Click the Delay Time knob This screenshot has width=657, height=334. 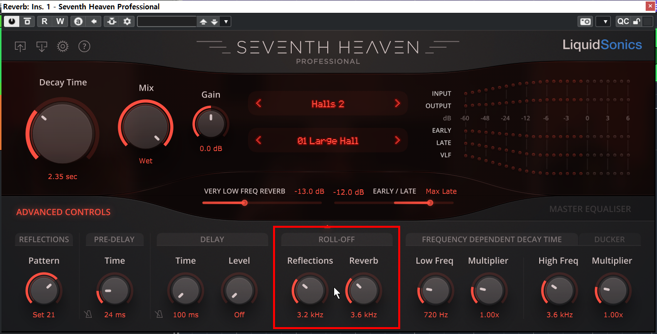pyautogui.click(x=185, y=291)
